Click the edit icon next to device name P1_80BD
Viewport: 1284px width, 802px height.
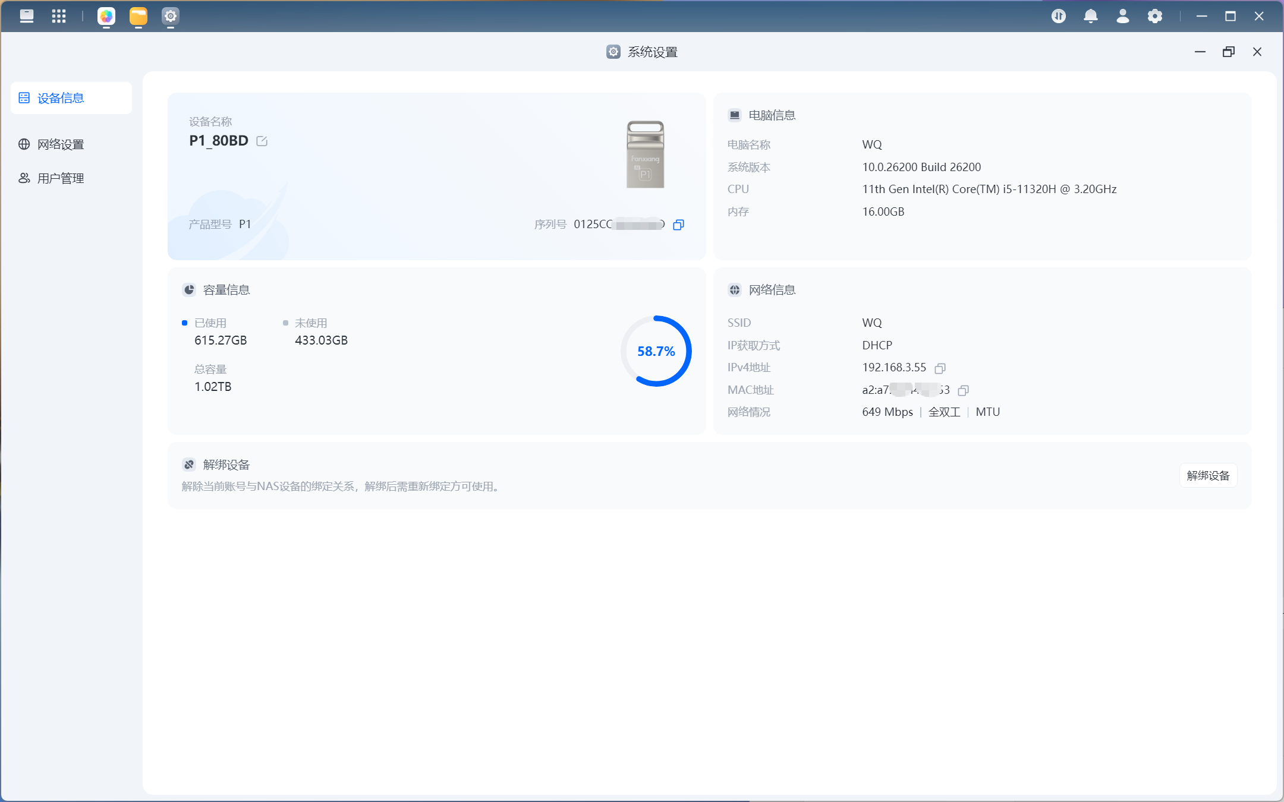click(x=262, y=141)
